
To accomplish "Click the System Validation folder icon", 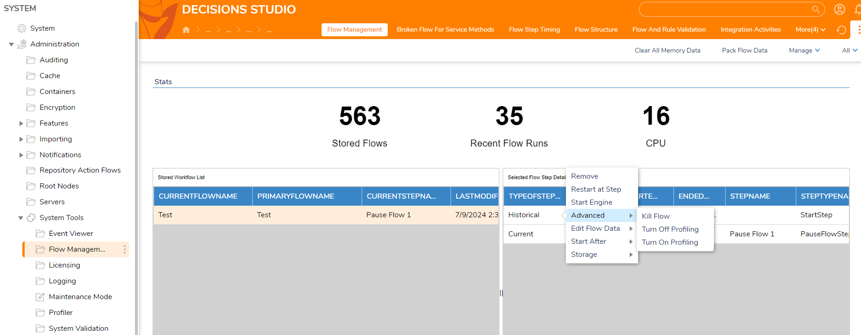I will (40, 328).
